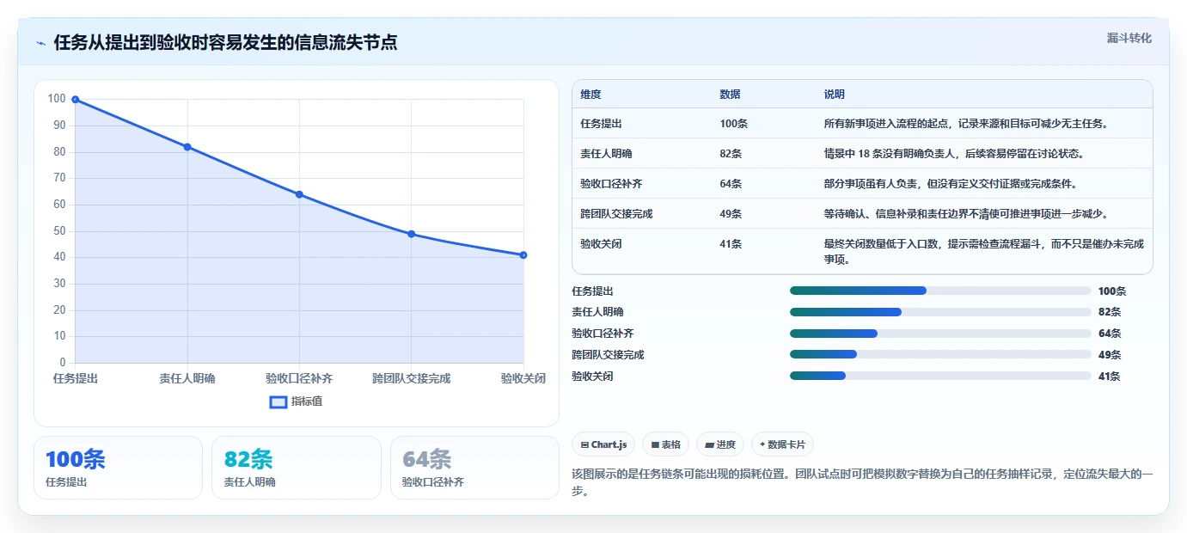The height and width of the screenshot is (533, 1187).
Task: Click the 数据 column header
Action: 730,94
